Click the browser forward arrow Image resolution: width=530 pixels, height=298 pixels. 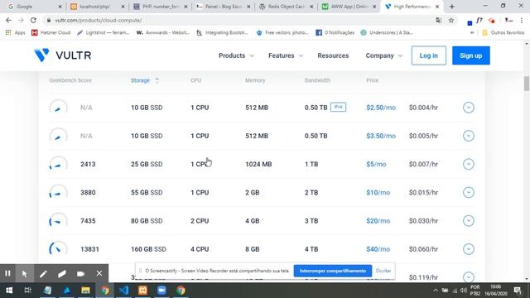point(21,20)
